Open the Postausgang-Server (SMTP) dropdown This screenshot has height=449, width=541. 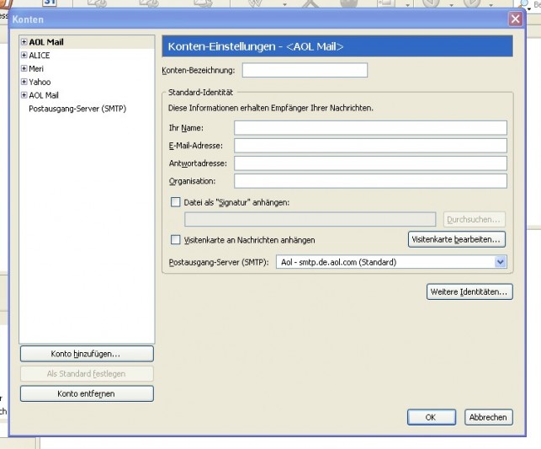coord(391,262)
